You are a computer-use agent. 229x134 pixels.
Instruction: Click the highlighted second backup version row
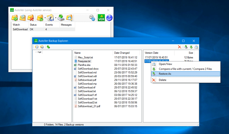point(156,61)
